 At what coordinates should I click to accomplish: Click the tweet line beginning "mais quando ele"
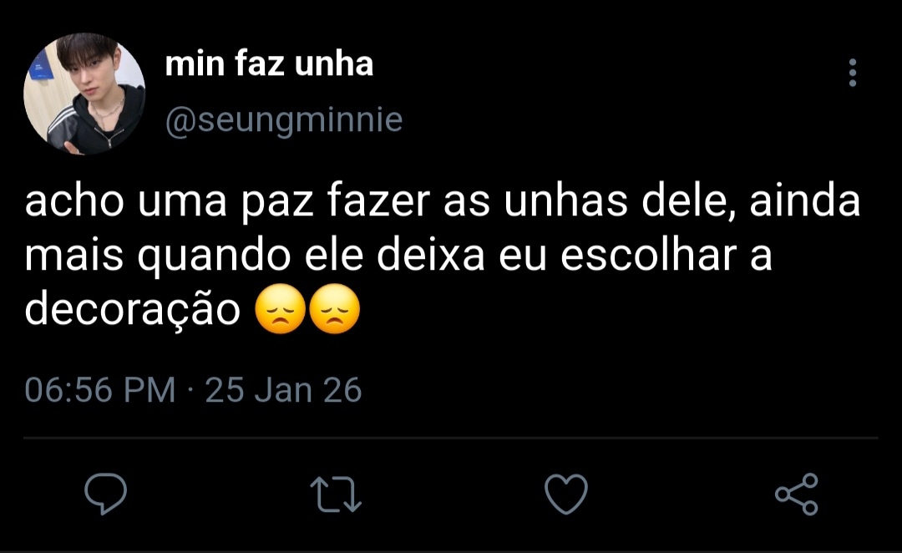tap(398, 257)
